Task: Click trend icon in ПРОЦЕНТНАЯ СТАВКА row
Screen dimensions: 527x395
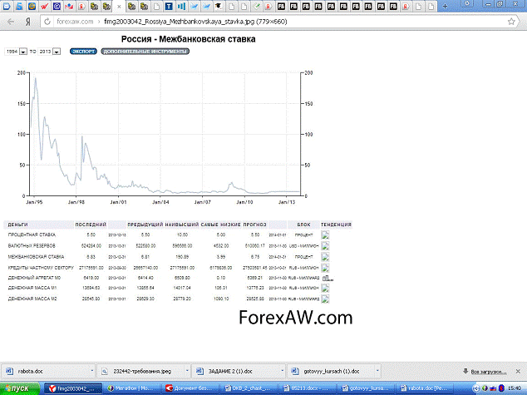Action: [x=325, y=235]
